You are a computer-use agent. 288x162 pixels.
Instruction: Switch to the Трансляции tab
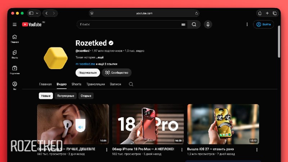pos(96,84)
